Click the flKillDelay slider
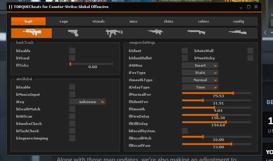 217,122
